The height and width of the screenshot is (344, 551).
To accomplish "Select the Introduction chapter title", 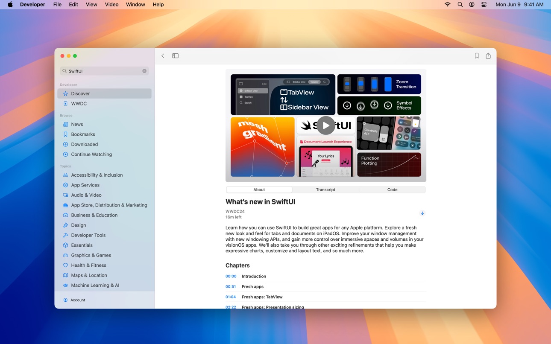I will (254, 276).
